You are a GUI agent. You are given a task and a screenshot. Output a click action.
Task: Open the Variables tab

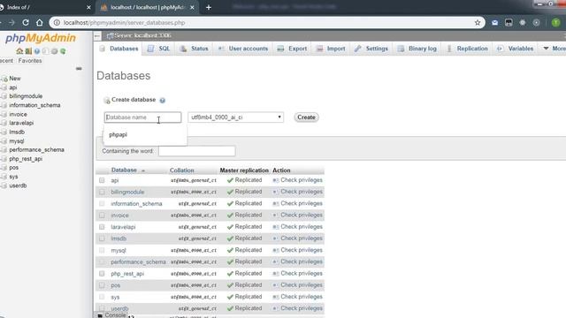pos(516,49)
